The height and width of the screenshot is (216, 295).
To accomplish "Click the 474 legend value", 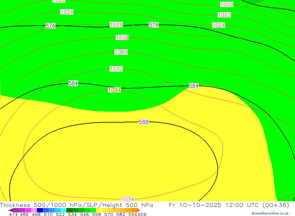I will pos(13,214).
